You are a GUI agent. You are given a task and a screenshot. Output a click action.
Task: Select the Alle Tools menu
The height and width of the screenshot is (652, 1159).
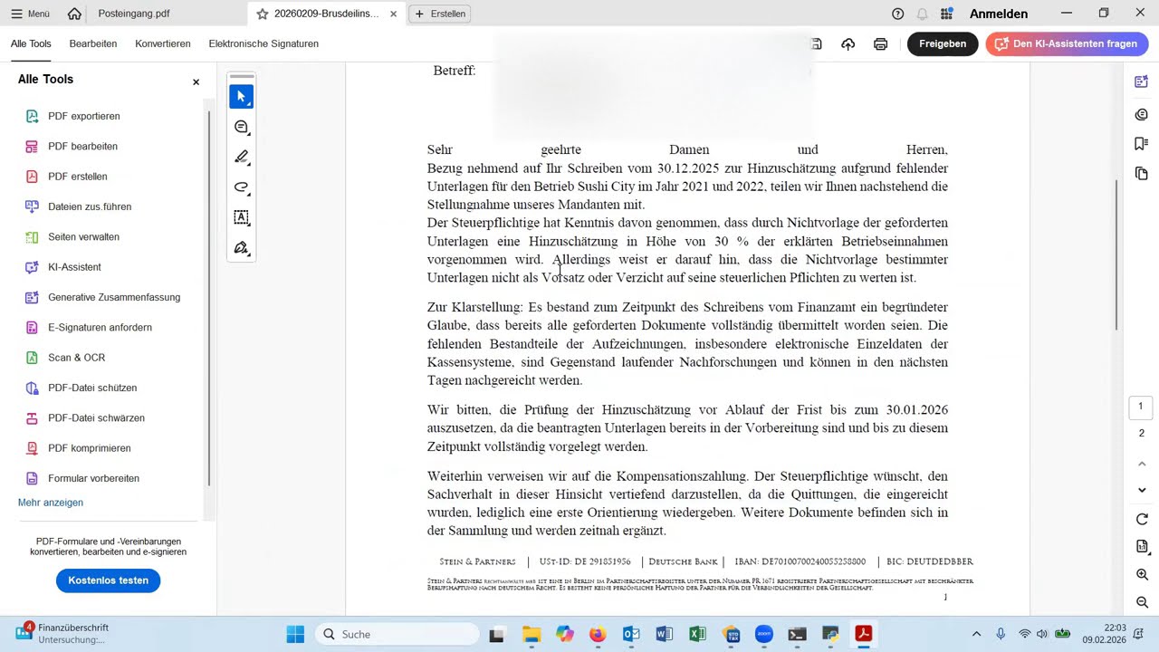click(x=31, y=43)
